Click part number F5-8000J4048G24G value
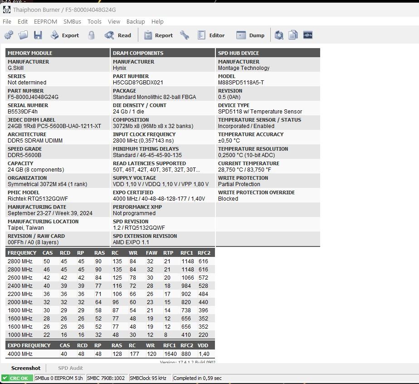419x384 pixels. click(x=33, y=97)
